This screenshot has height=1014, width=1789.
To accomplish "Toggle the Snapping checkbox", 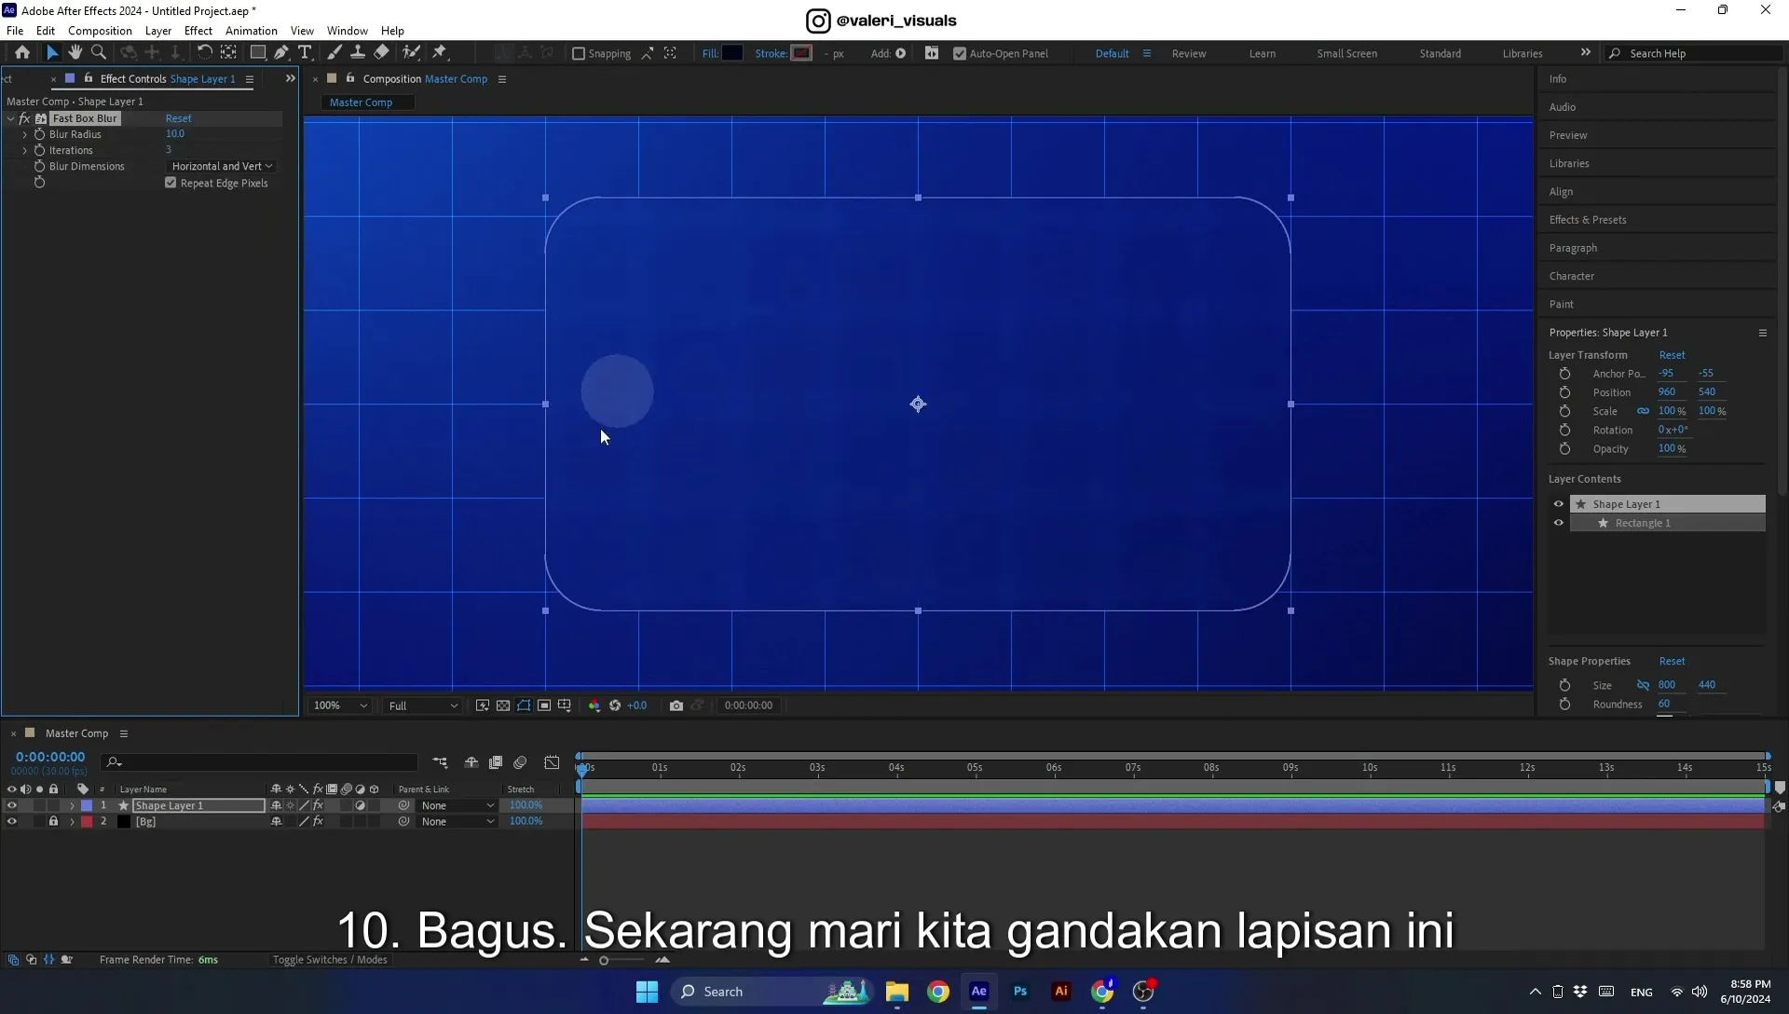I will [579, 54].
